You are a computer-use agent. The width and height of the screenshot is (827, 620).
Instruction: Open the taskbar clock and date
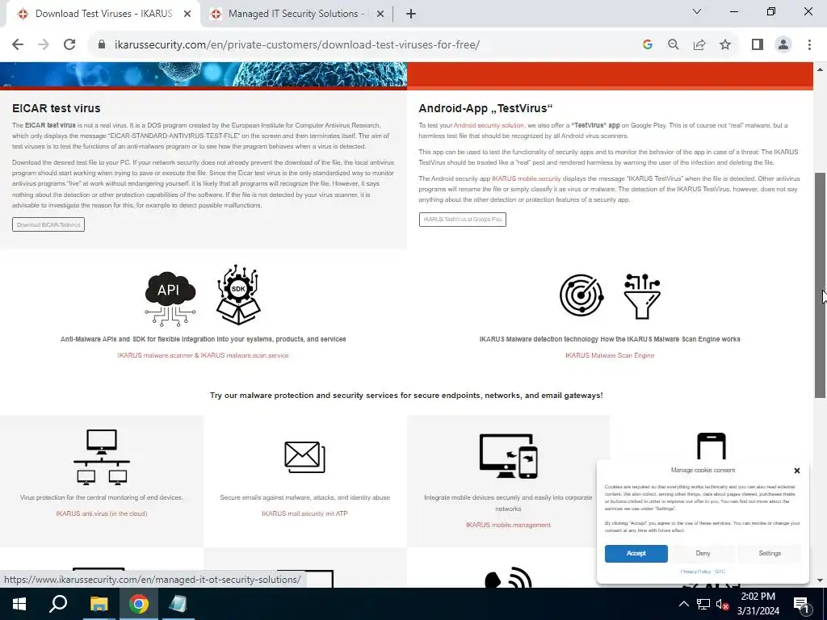pos(758,604)
